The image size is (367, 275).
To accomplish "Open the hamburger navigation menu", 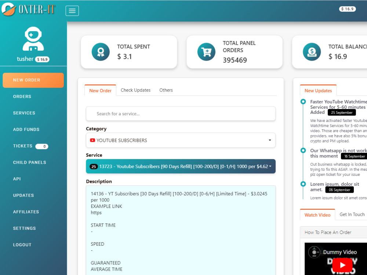I will pos(72,11).
